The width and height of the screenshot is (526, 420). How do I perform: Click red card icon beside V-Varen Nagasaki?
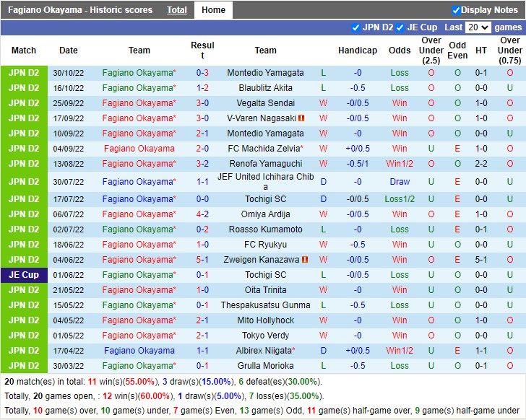tap(301, 118)
